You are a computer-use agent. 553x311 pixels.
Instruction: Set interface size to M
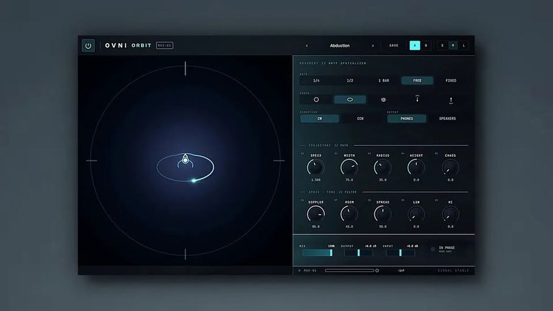click(x=453, y=46)
